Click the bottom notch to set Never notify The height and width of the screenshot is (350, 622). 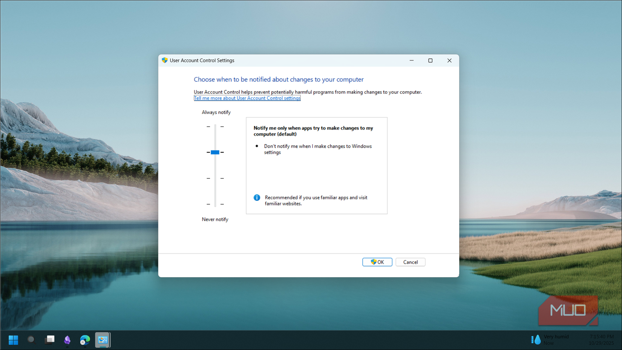215,205
